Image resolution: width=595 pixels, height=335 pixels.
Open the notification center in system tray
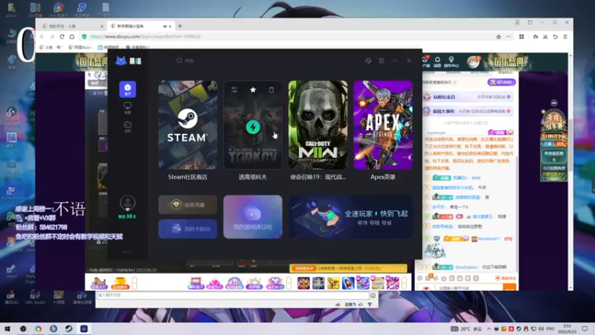point(585,328)
